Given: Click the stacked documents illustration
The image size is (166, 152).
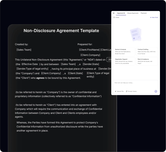Looking at the screenshot, I should pyautogui.click(x=136, y=34).
